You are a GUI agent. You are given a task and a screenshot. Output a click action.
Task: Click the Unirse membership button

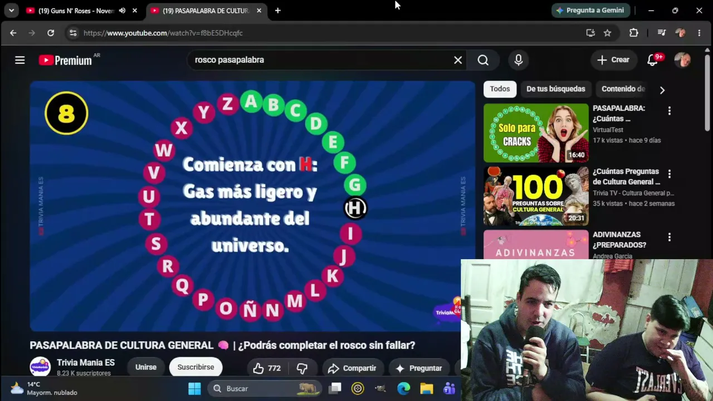tap(146, 368)
